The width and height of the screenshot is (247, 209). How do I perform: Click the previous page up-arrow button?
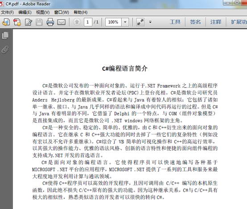point(77,22)
